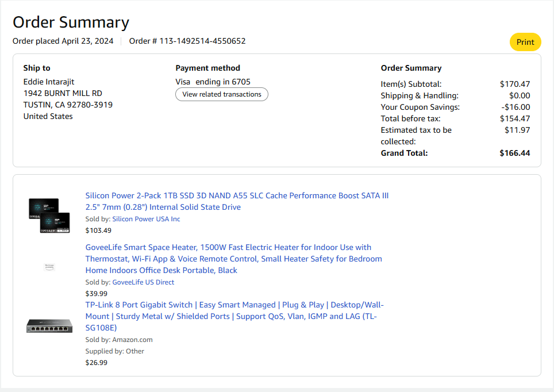The width and height of the screenshot is (554, 392).
Task: Visit seller Silicon Power USA Inc
Action: 146,219
